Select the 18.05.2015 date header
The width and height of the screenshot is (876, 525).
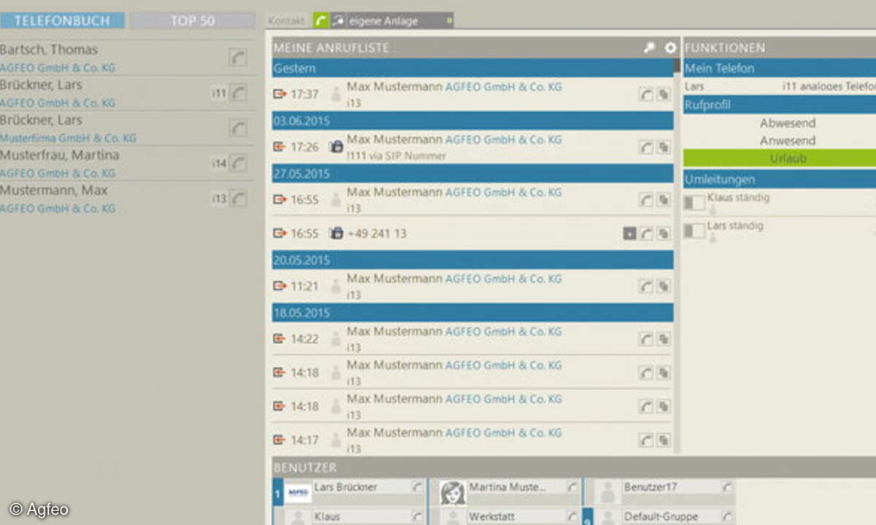pyautogui.click(x=473, y=313)
